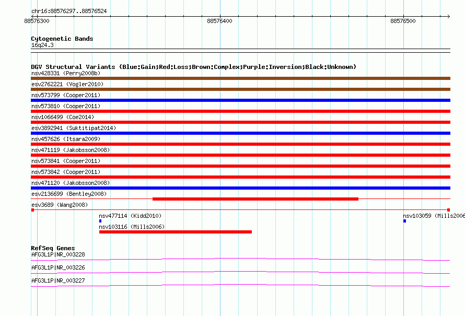This screenshot has width=465, height=316.
Task: Select red loss bar under nsv573810
Action: coord(240,111)
